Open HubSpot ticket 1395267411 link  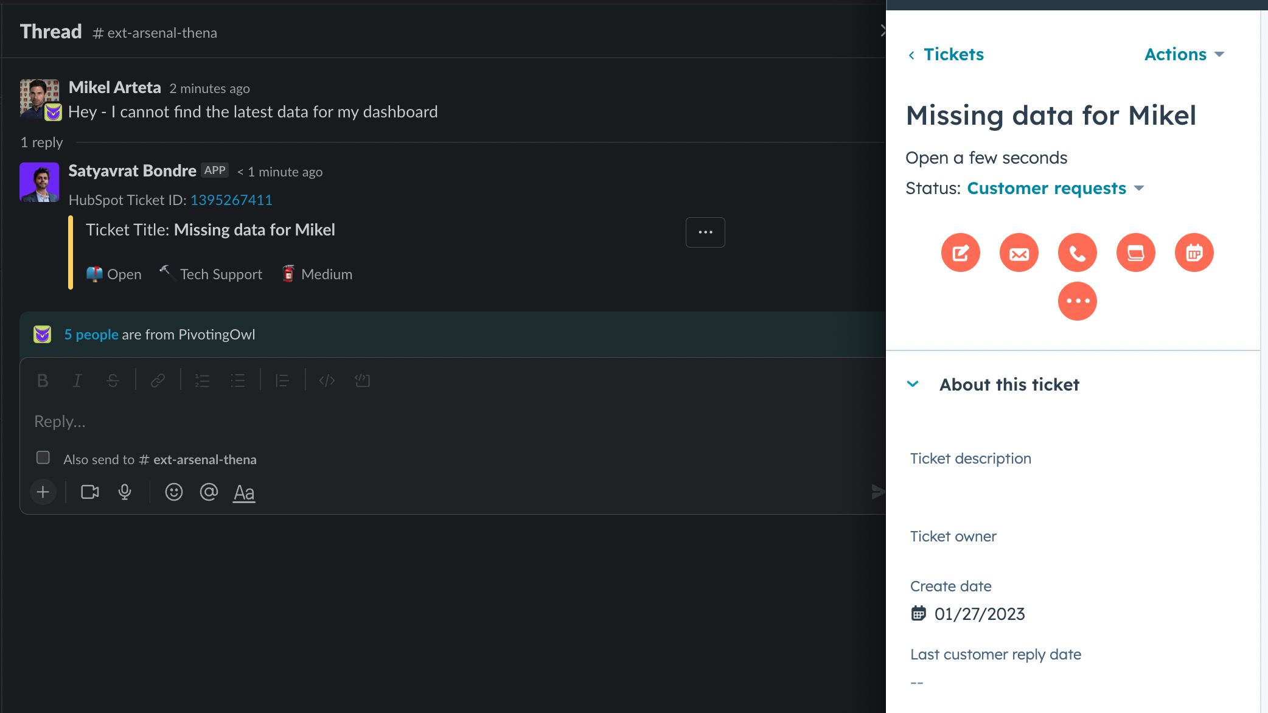click(x=231, y=200)
